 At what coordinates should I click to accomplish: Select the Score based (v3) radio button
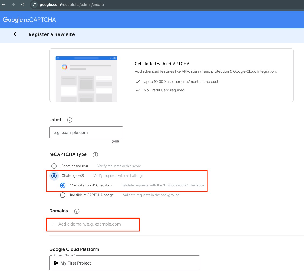54,166
